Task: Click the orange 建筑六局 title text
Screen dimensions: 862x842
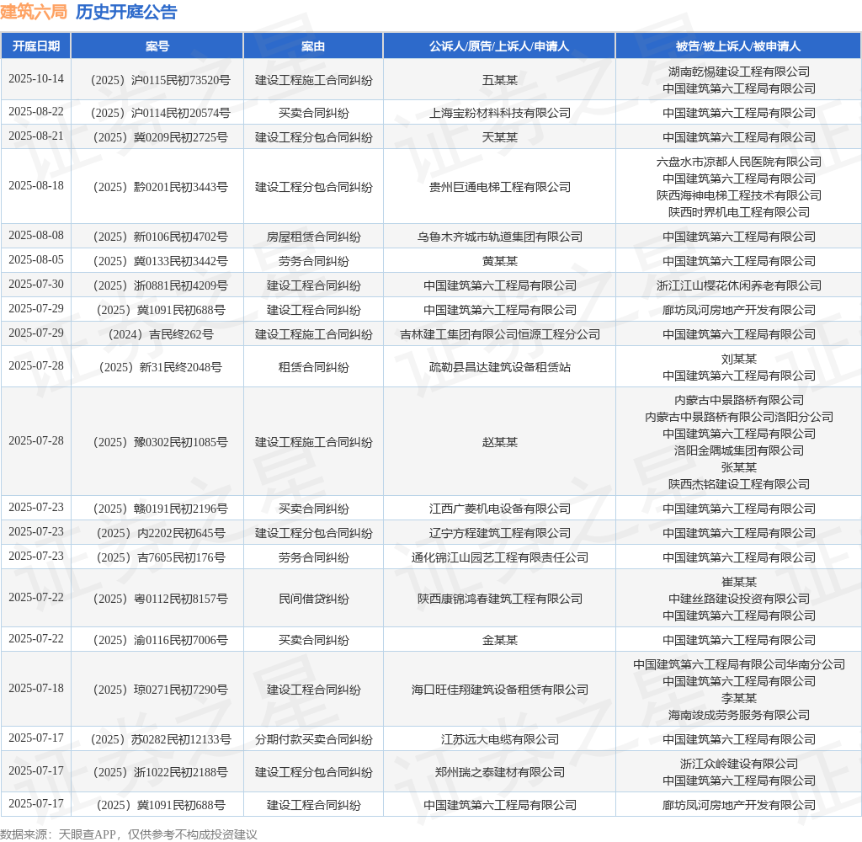Action: (34, 12)
